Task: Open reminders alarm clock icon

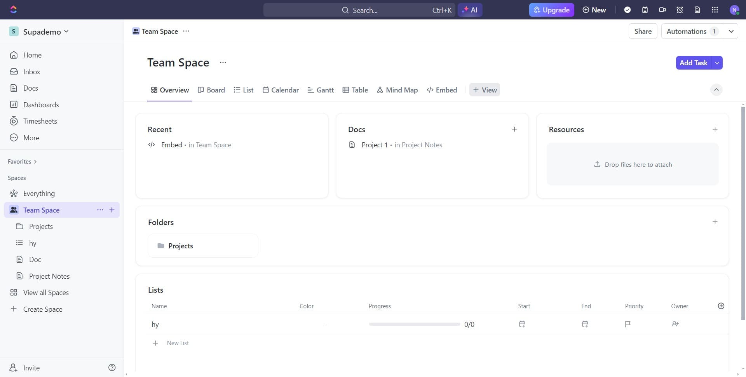Action: [680, 10]
